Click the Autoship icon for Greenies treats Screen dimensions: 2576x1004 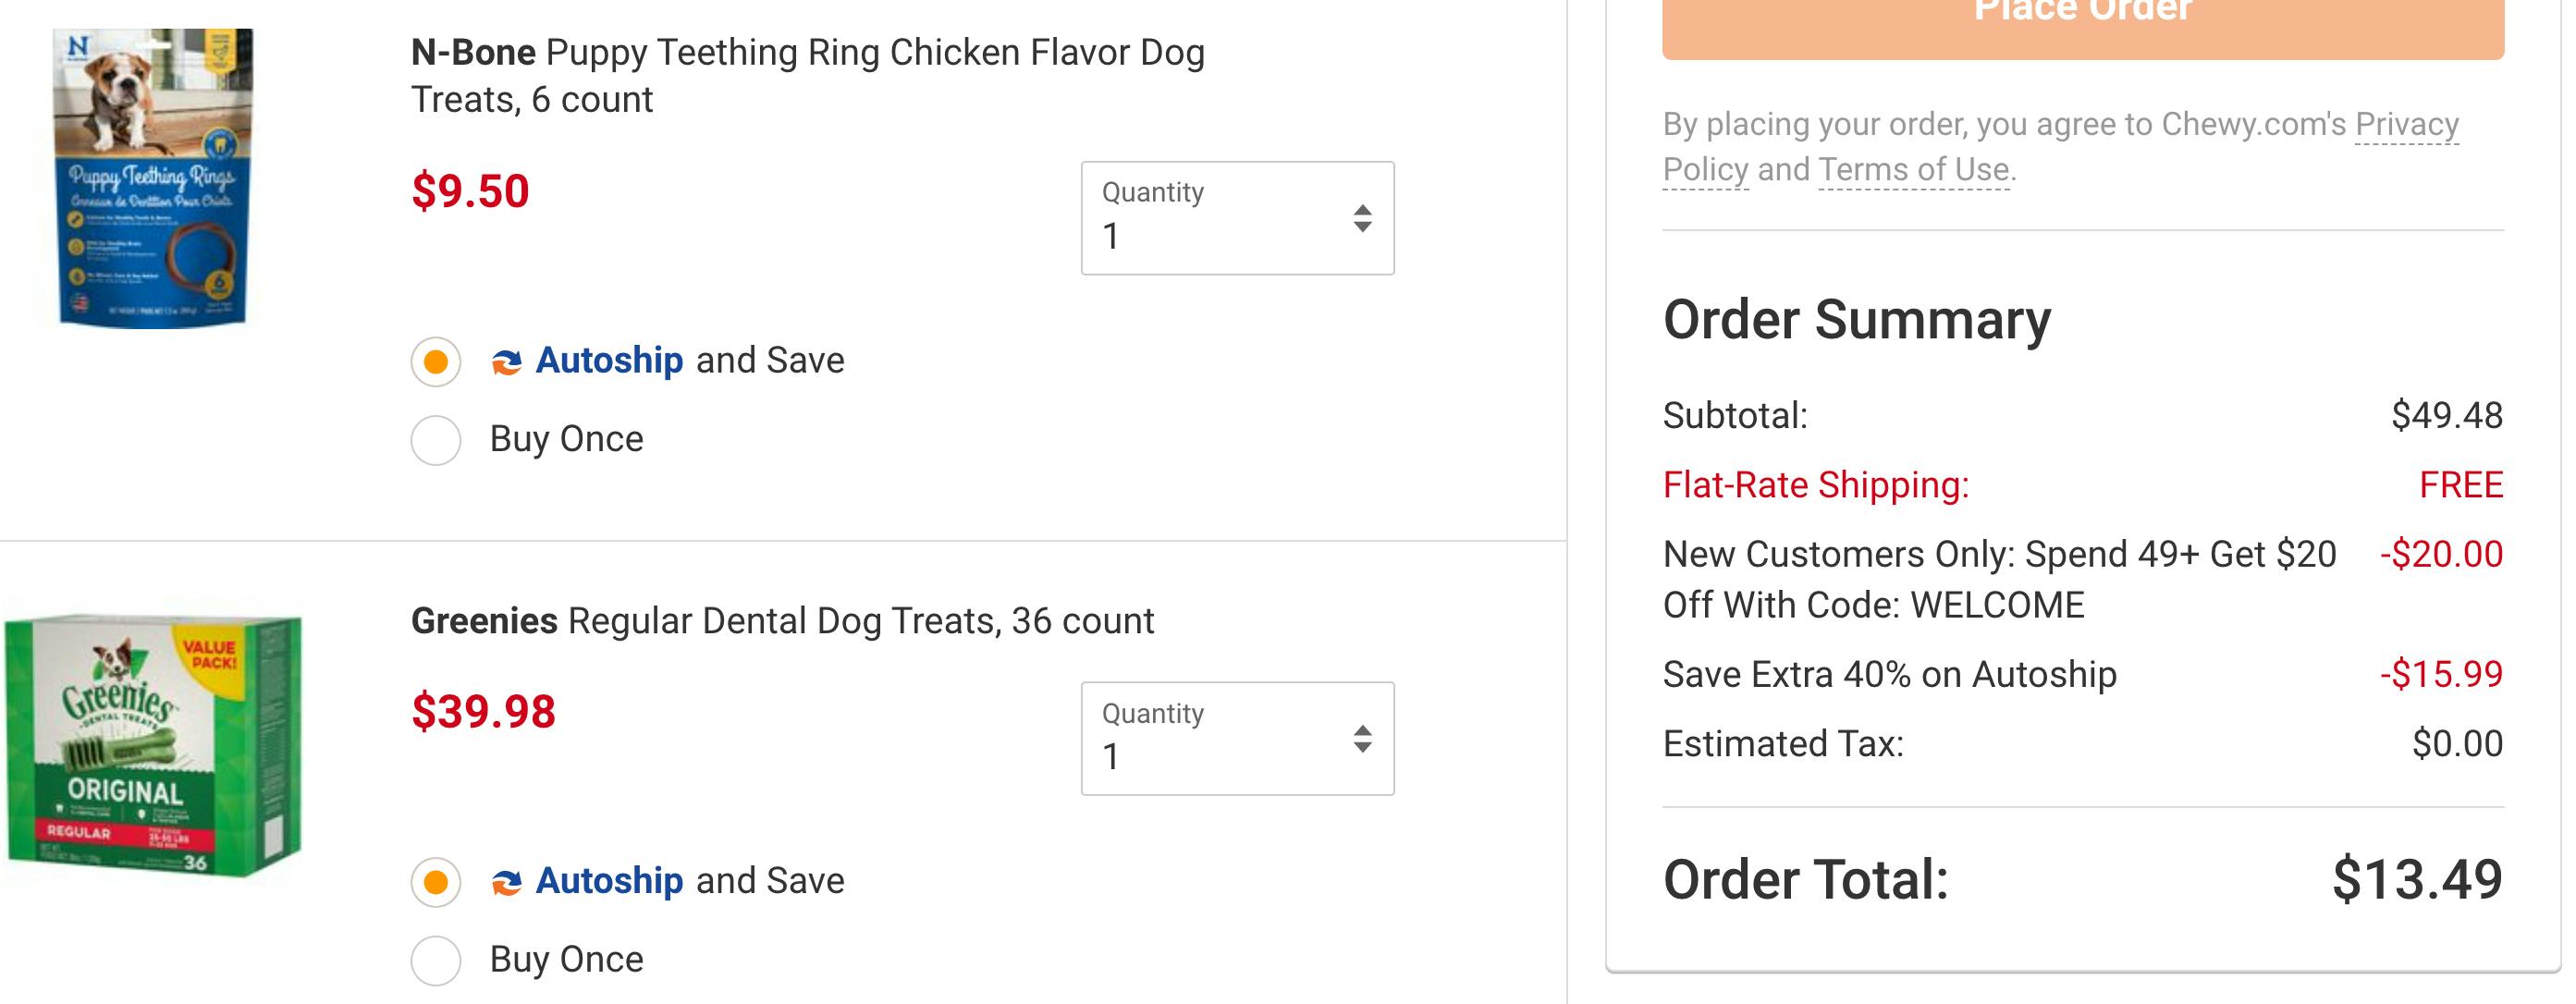point(506,882)
